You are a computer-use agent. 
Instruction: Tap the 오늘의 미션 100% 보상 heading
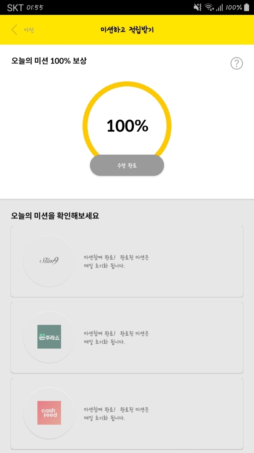pyautogui.click(x=49, y=61)
